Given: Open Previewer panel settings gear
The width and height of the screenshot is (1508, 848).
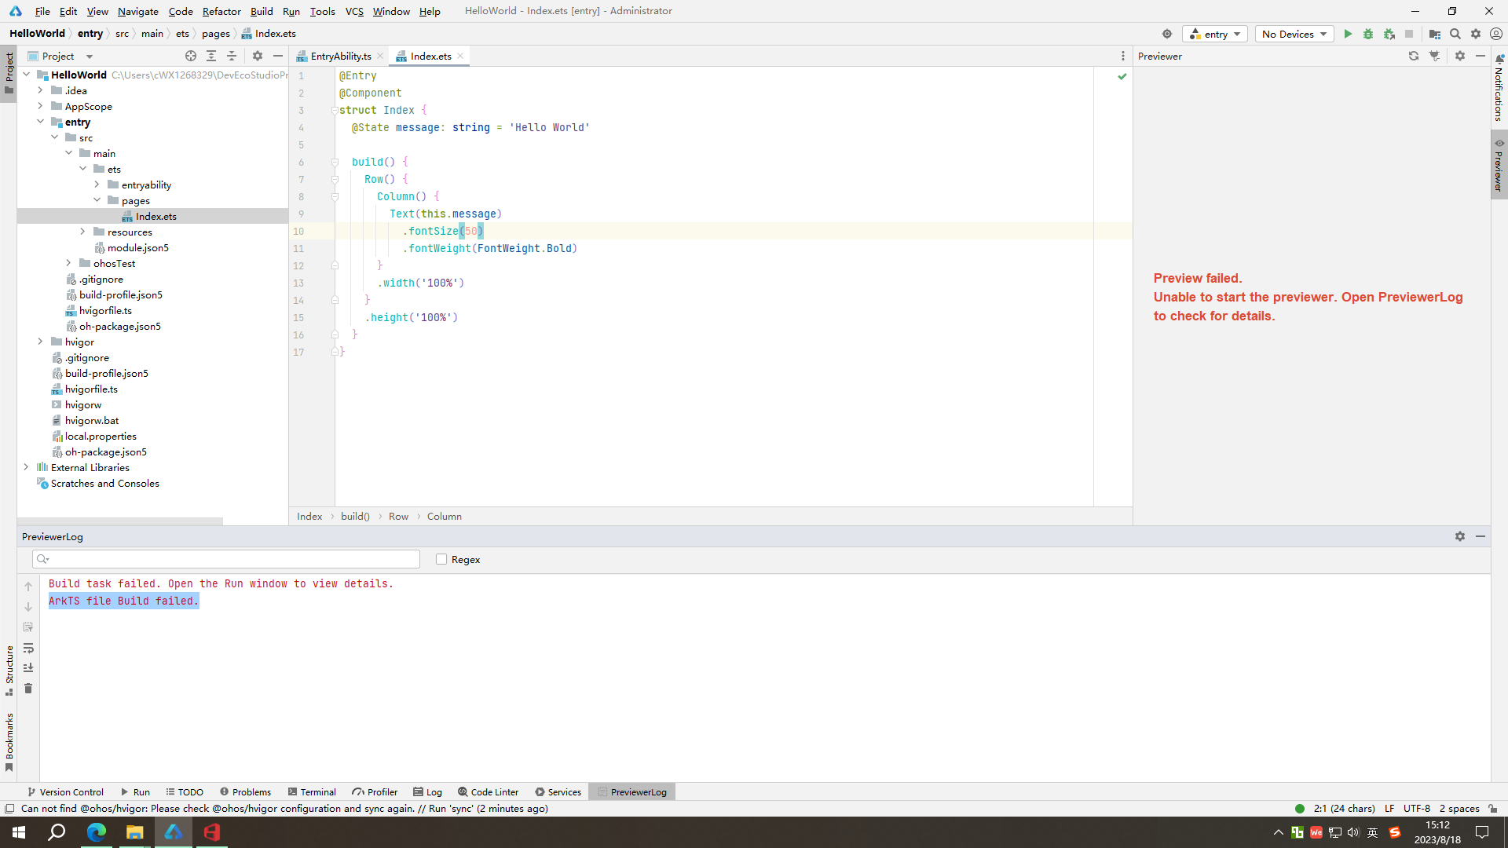Looking at the screenshot, I should (1460, 56).
